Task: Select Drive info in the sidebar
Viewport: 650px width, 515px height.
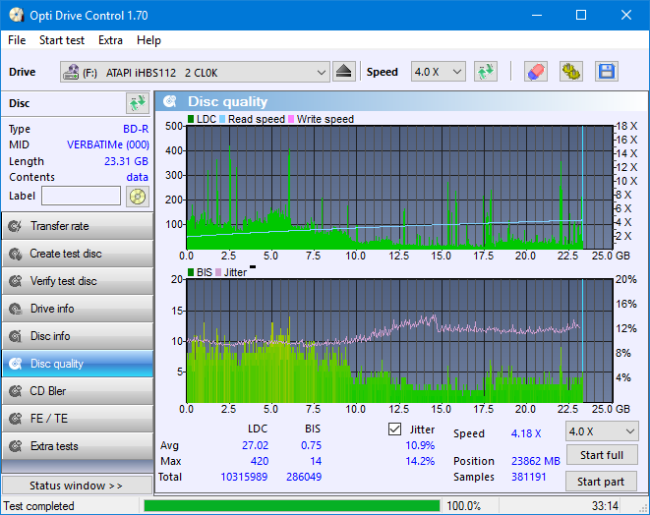Action: coord(78,309)
